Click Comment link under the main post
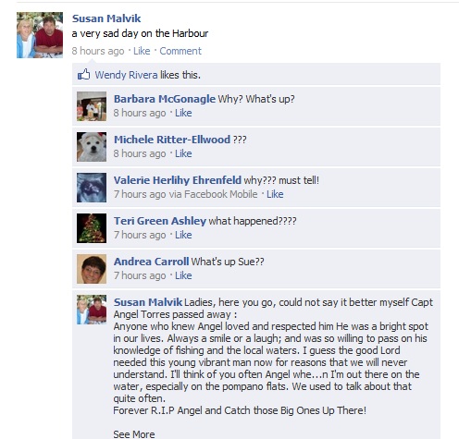 click(180, 51)
